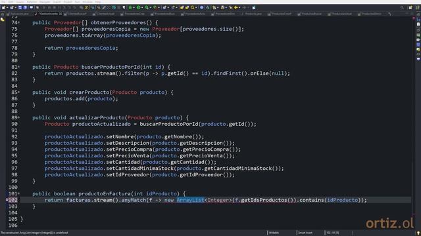Open the Back history dropdown arrow
Image resolution: width=421 pixels, height=236 pixels.
click(239, 7)
